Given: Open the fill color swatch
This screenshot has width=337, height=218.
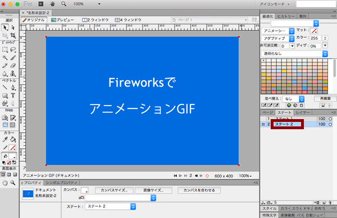Looking at the screenshot, I should [12, 156].
